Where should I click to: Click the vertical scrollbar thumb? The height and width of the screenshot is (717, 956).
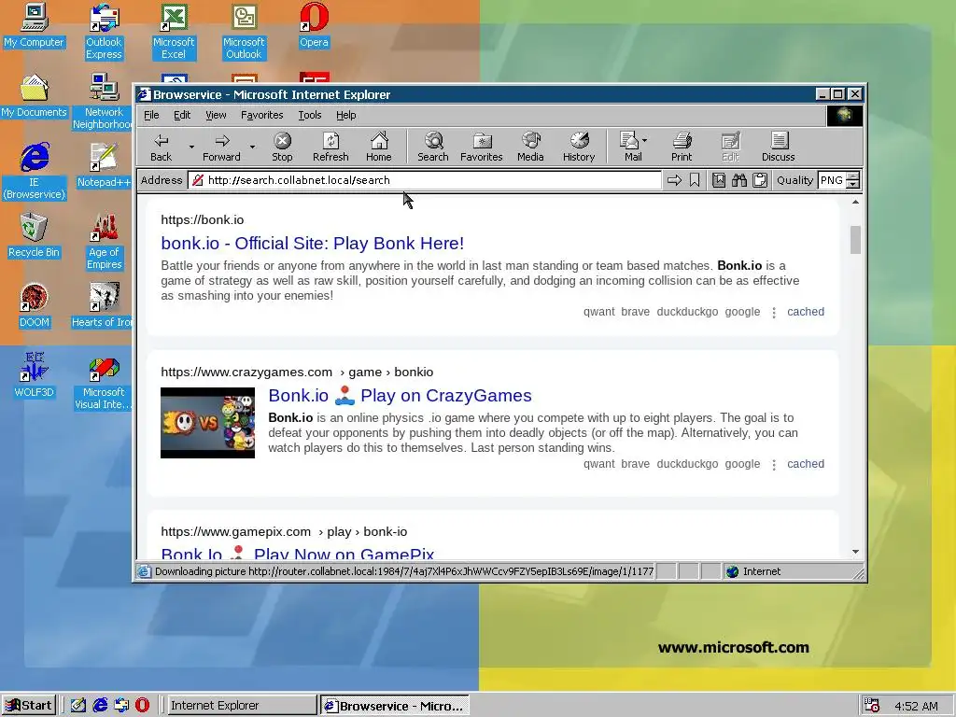pos(855,240)
